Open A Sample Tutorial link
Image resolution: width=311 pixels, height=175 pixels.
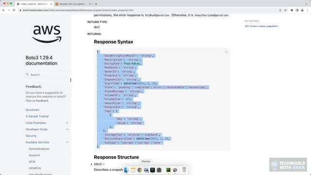pyautogui.click(x=37, y=116)
